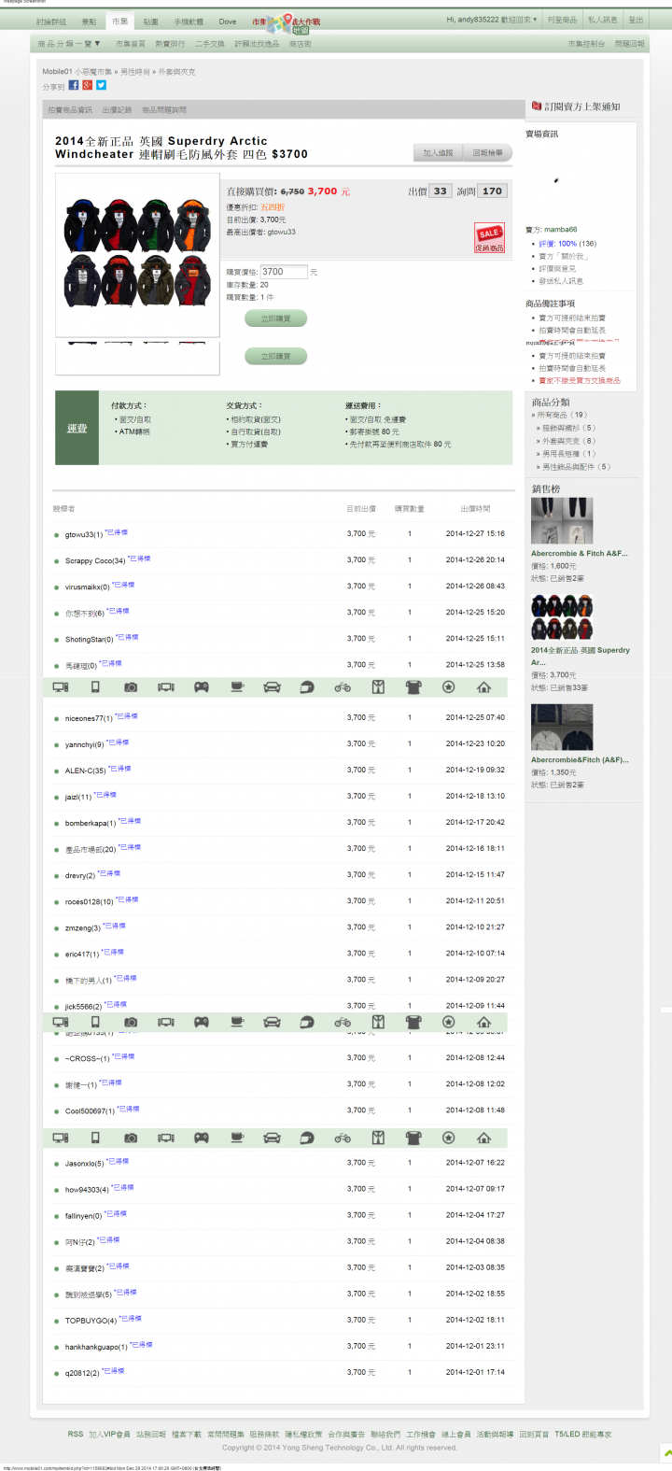Click the RSS link in the footer
This screenshot has height=1471, width=672.
click(x=76, y=1435)
